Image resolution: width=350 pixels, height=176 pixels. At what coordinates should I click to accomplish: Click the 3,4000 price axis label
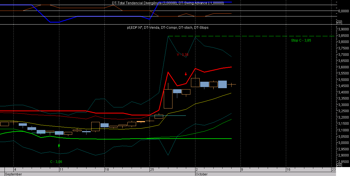pos(343,92)
